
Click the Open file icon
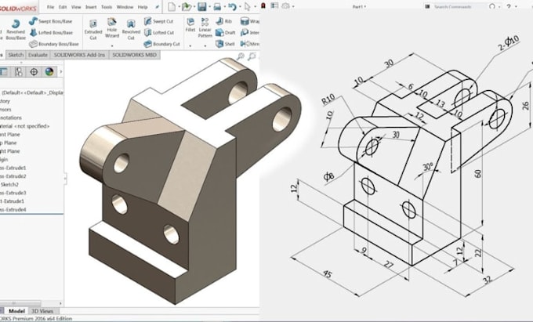pos(187,6)
